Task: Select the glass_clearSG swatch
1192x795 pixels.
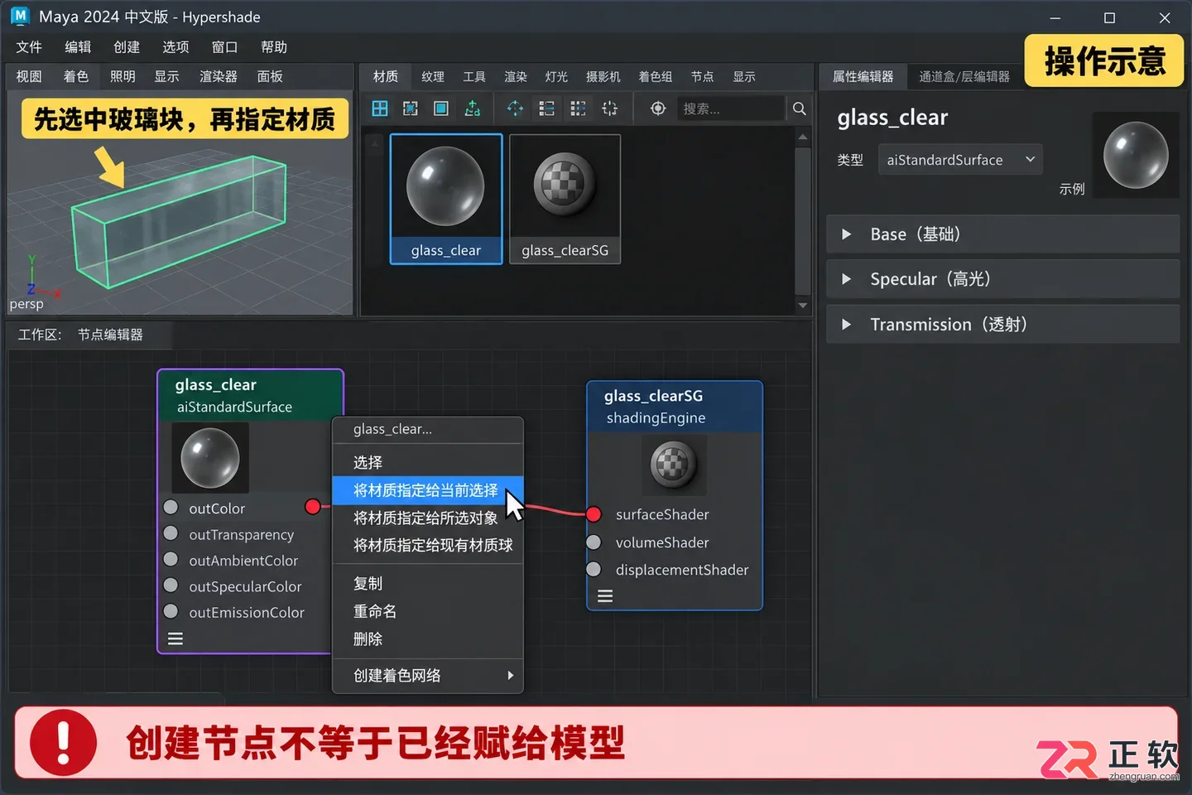Action: (x=565, y=199)
